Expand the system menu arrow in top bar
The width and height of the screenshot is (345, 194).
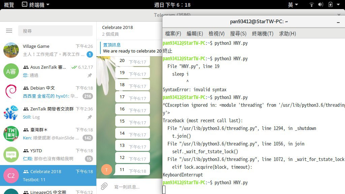tap(338, 5)
